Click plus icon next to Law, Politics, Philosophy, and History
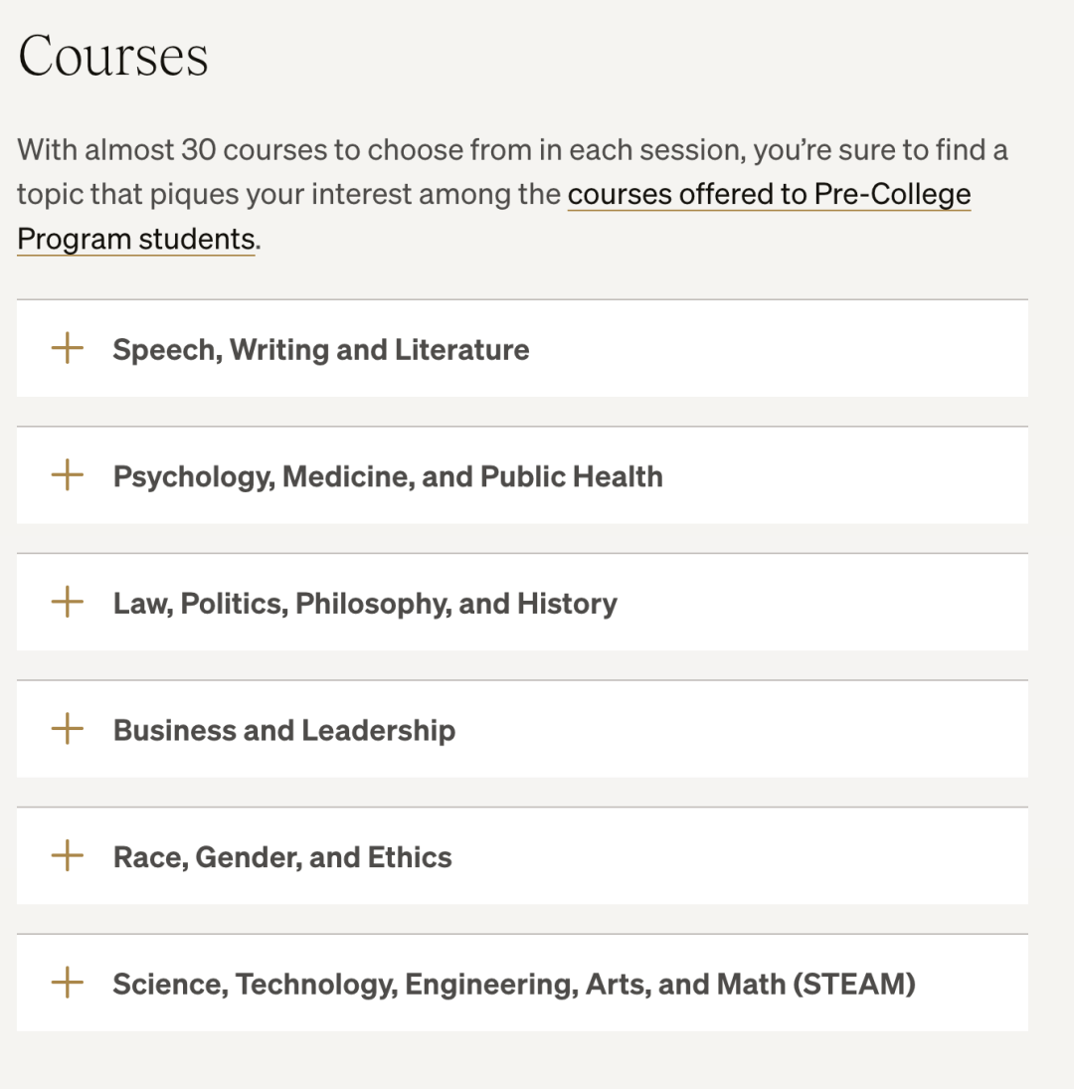Viewport: 1074px width, 1089px height. 67,603
